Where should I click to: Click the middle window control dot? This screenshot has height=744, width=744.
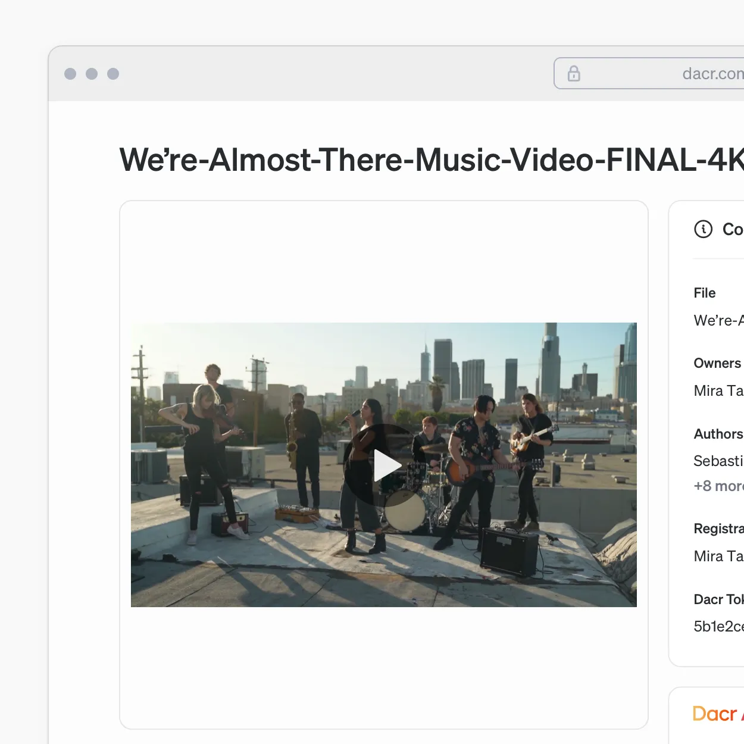(x=92, y=74)
